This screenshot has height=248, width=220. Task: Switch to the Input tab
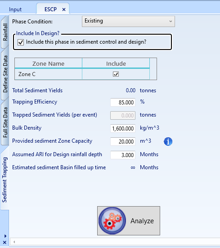(x=15, y=9)
